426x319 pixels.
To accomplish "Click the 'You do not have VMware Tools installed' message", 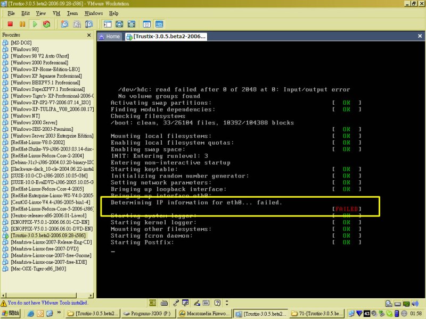I will [x=47, y=303].
